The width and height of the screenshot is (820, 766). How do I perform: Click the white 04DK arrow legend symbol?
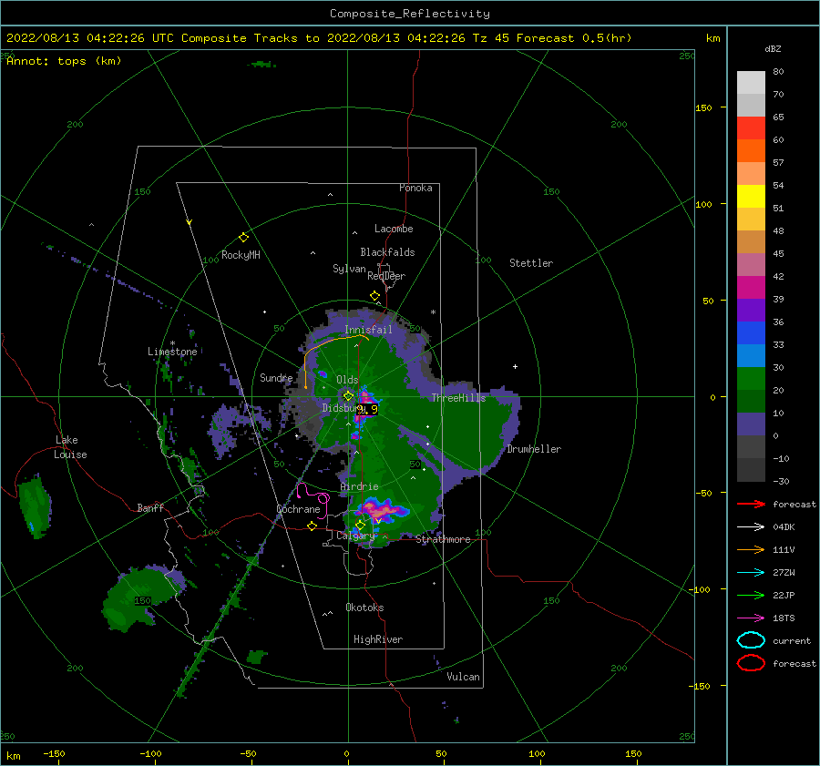(x=751, y=527)
